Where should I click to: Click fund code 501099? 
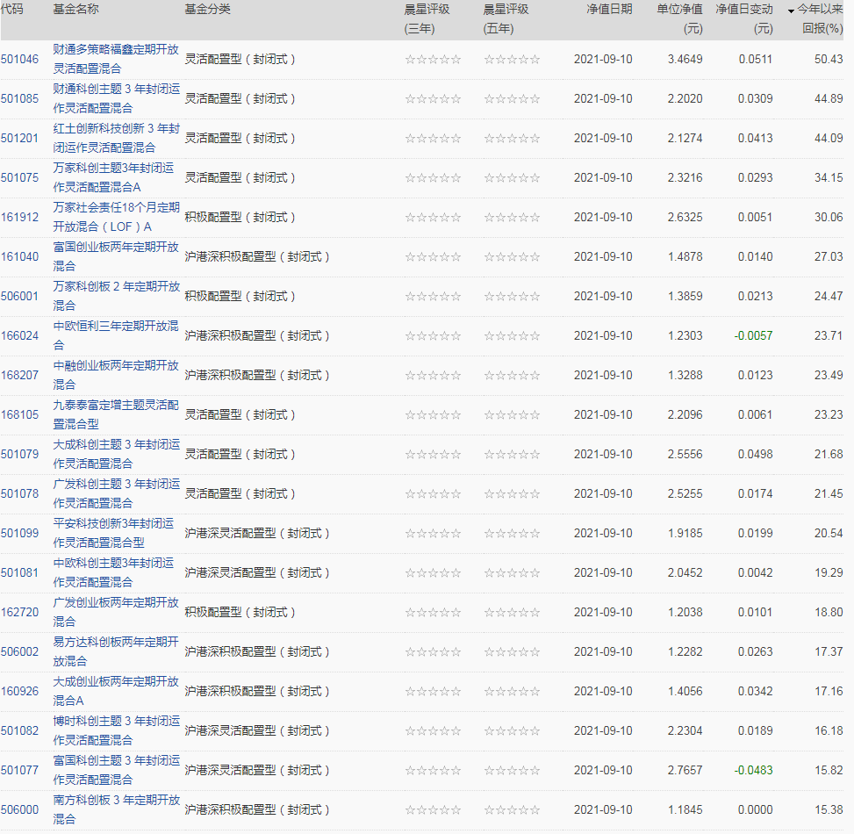[19, 533]
